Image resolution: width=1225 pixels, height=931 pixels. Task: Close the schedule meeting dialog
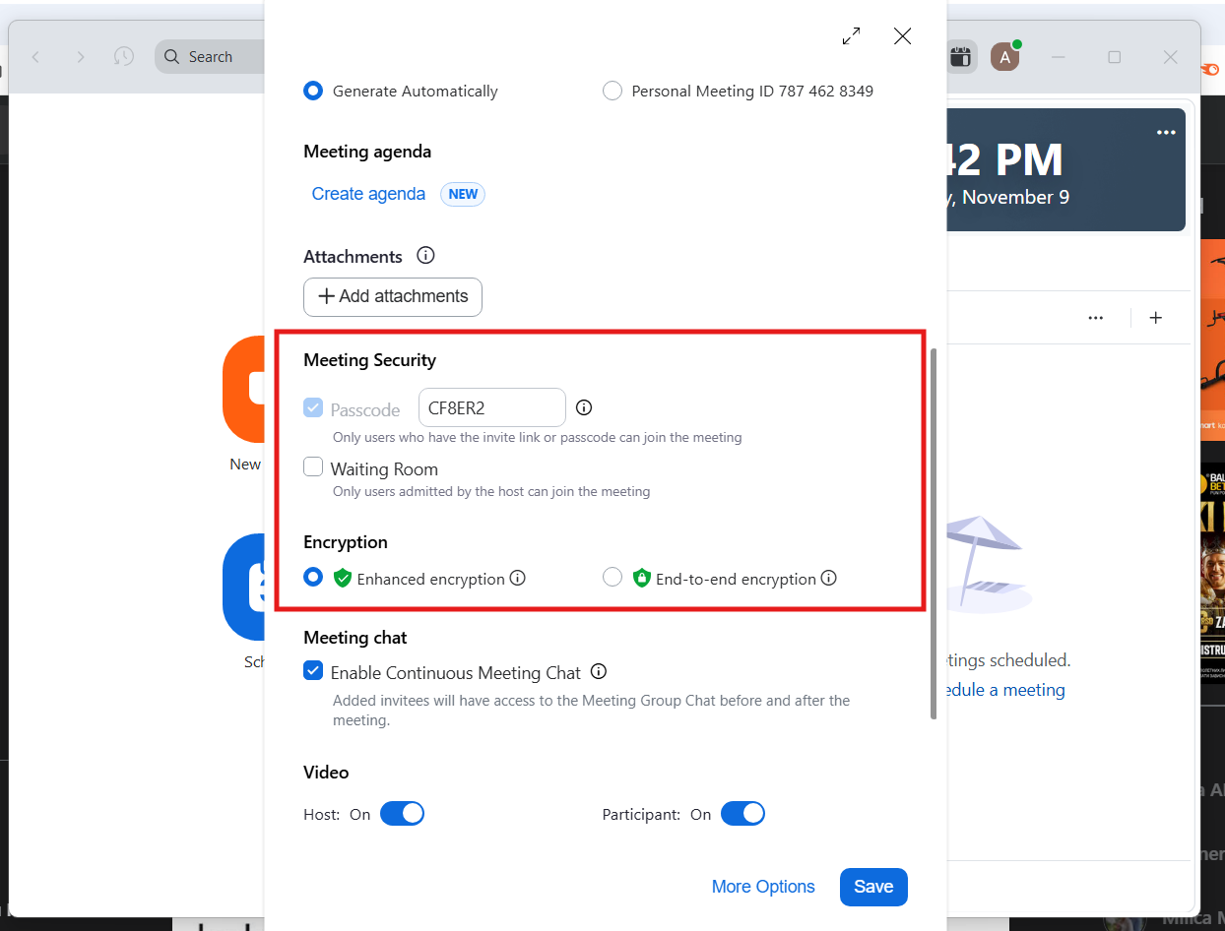coord(902,36)
